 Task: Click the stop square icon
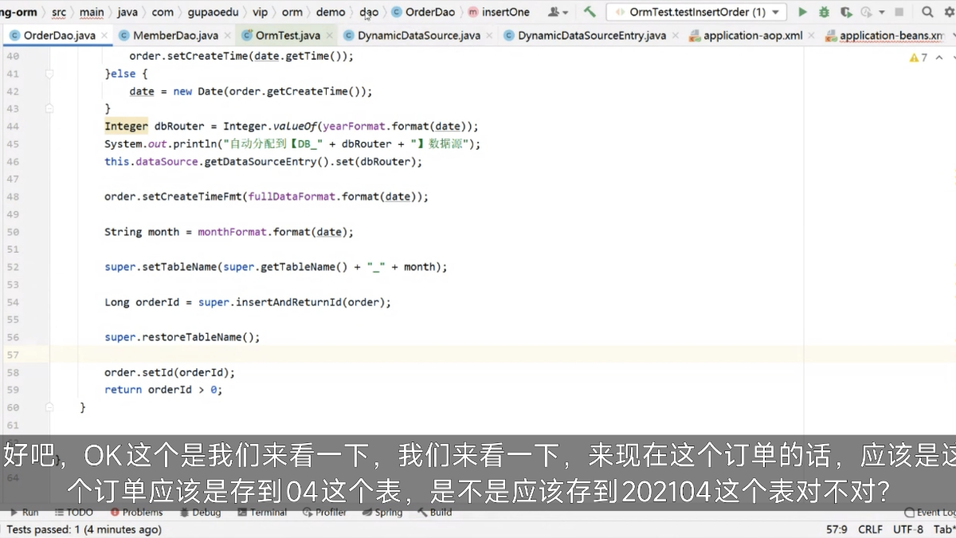coord(899,13)
